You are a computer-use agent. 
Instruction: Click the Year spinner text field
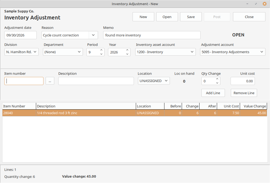pos(117,52)
